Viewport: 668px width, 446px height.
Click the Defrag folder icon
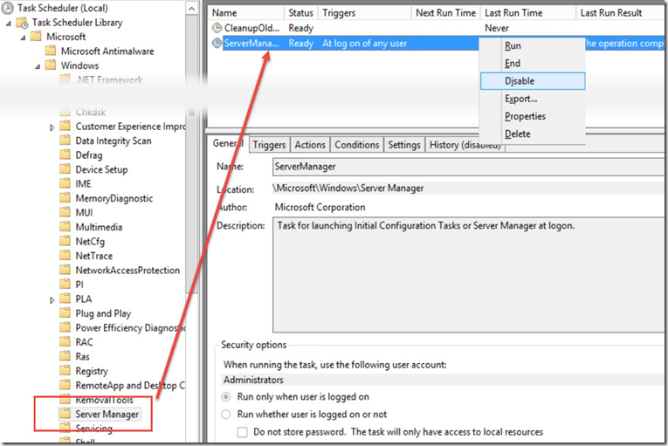pos(65,155)
